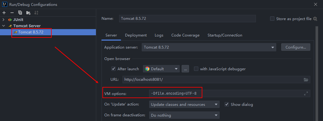
Task: Expand the JUnit tree node
Action: (3, 20)
